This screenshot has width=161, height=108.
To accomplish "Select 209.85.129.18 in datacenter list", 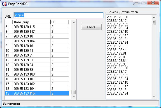I will [x=117, y=39].
